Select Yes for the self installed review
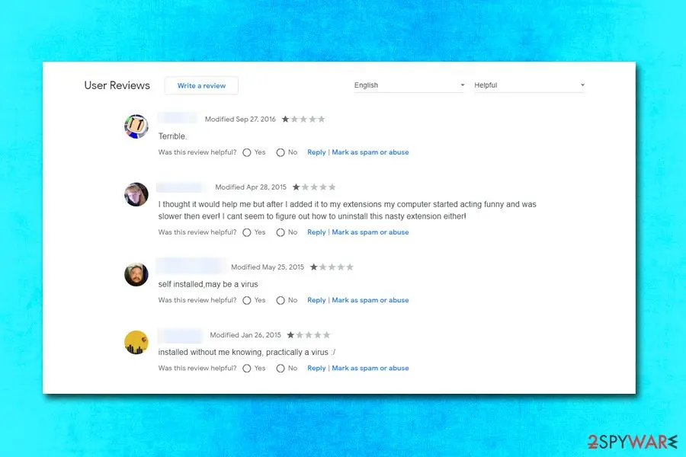 [247, 300]
